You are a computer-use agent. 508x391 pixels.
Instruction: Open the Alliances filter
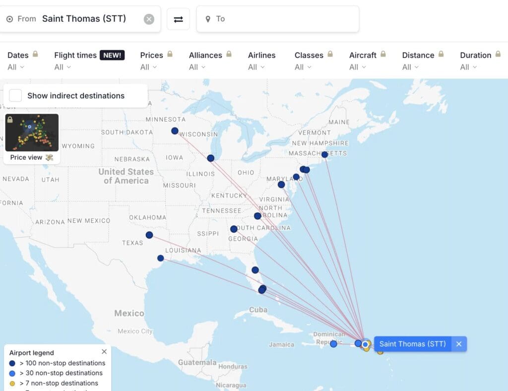coord(197,67)
